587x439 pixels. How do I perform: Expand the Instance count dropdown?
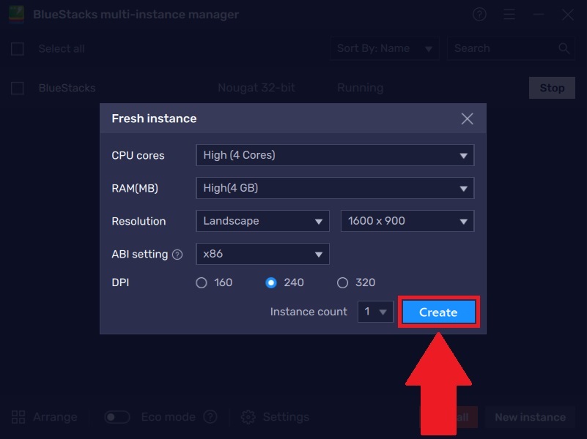click(375, 312)
